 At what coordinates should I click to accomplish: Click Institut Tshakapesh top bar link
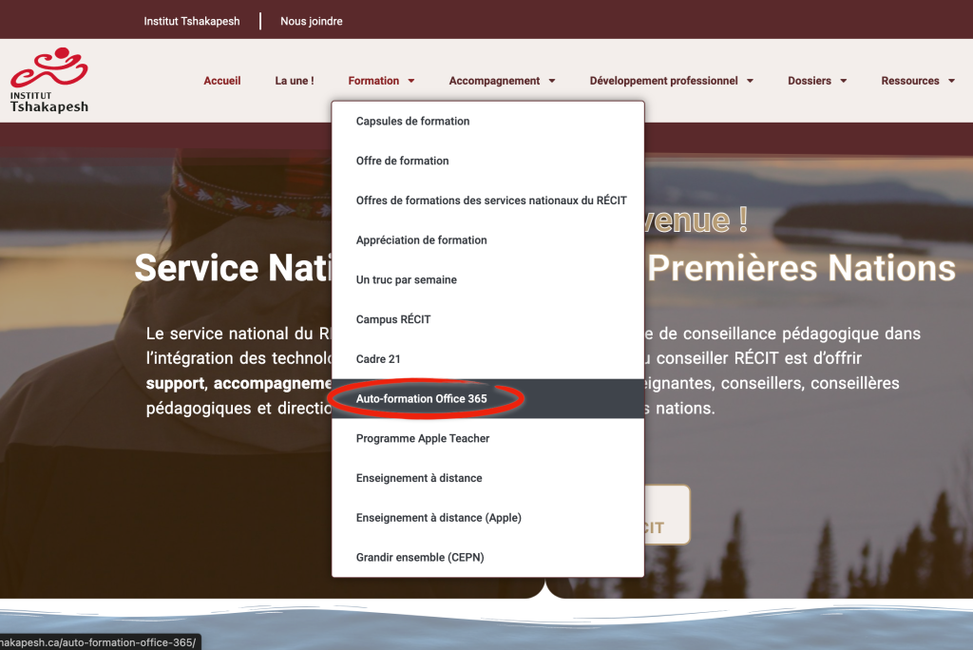point(192,21)
